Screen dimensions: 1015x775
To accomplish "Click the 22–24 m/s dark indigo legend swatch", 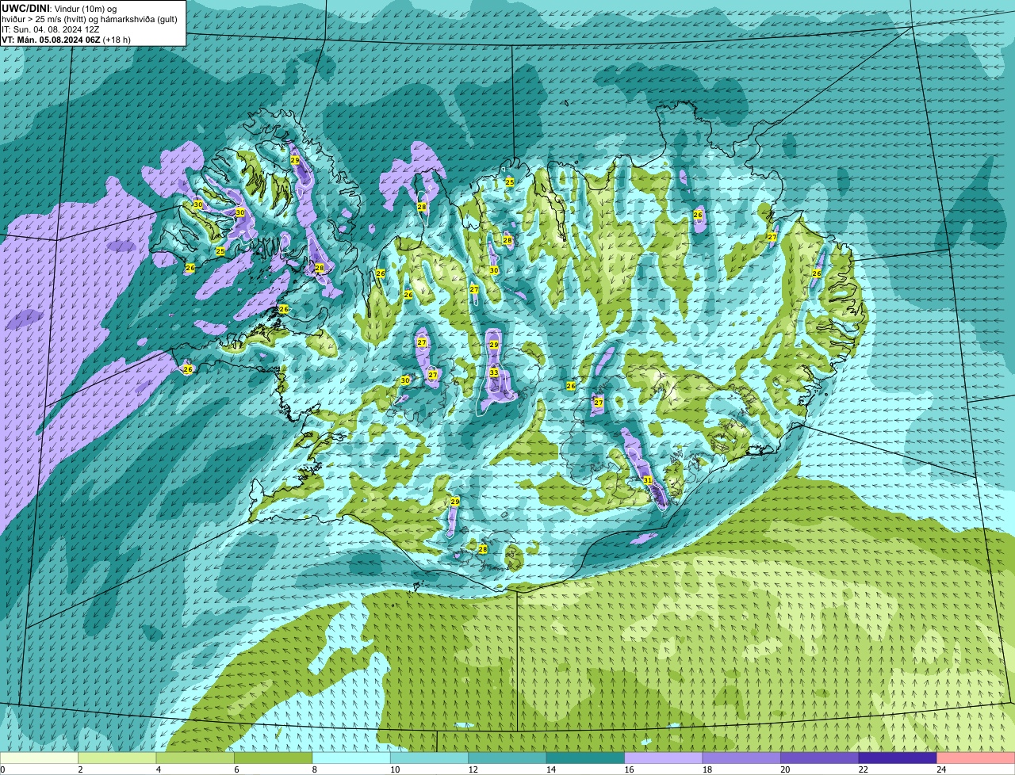I will click(x=898, y=758).
